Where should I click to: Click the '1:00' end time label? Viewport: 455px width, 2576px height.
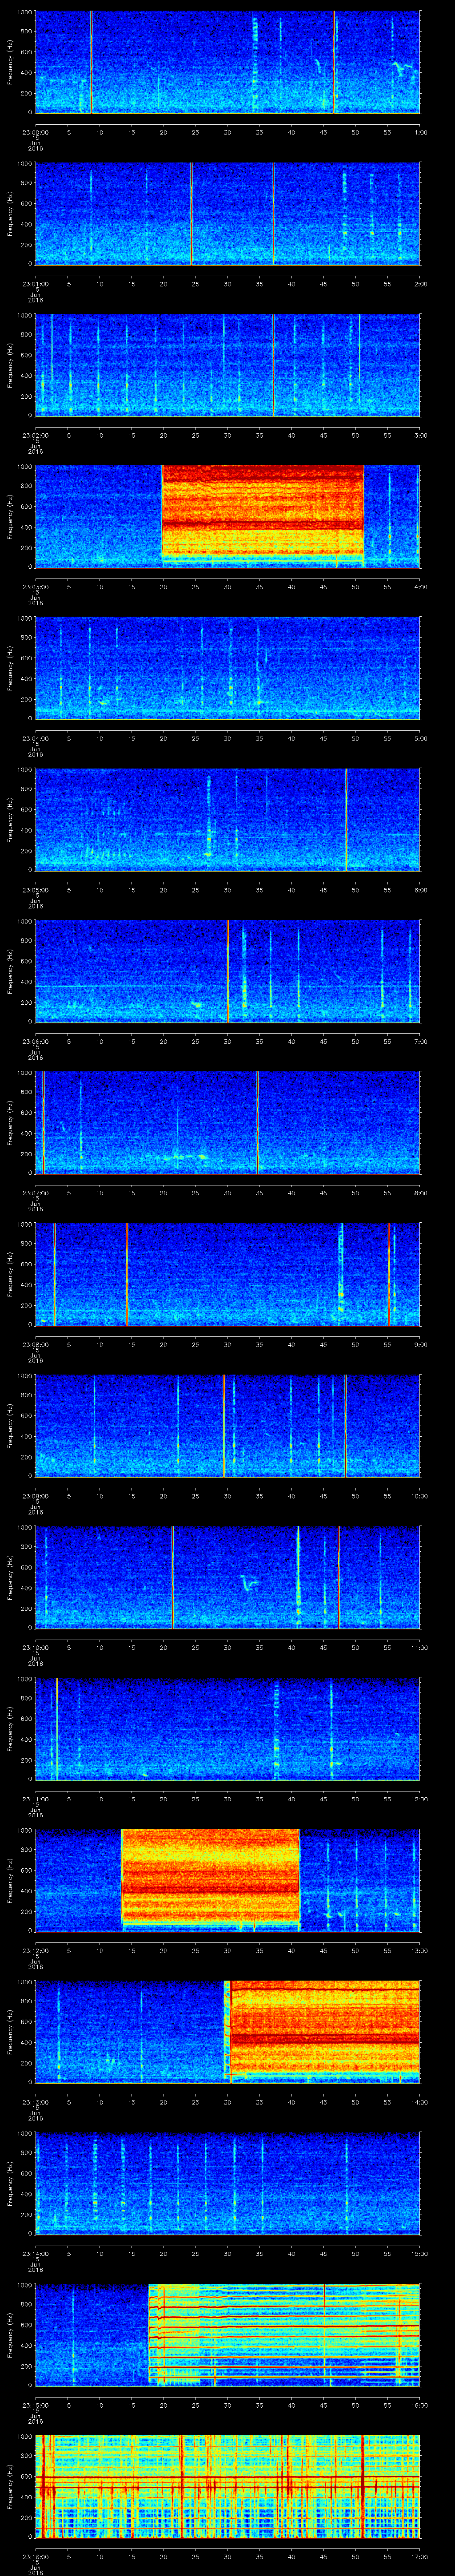click(x=420, y=131)
